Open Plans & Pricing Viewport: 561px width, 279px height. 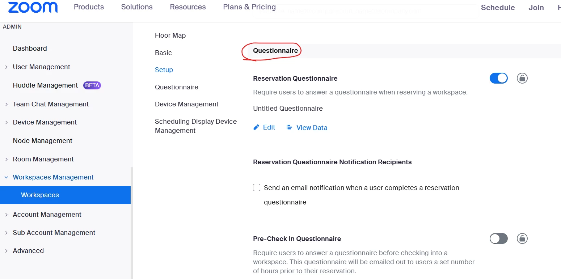[249, 7]
